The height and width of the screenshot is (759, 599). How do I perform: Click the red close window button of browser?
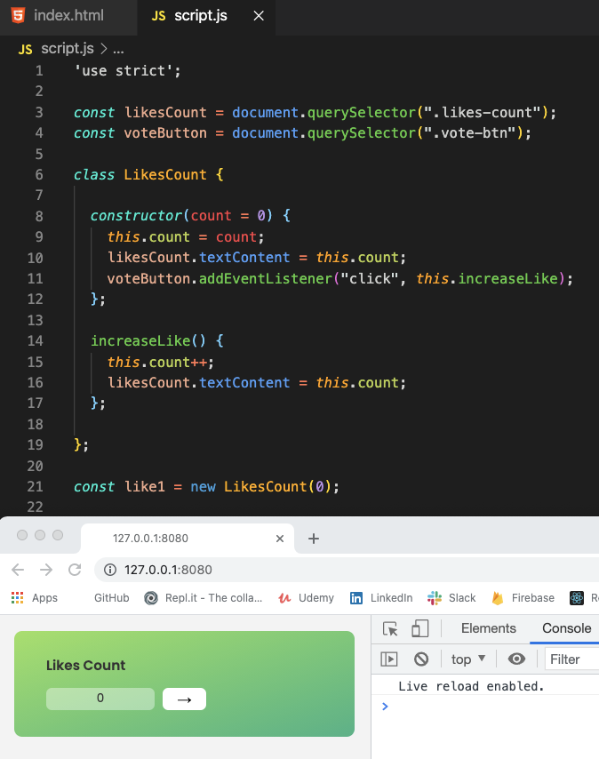[22, 535]
